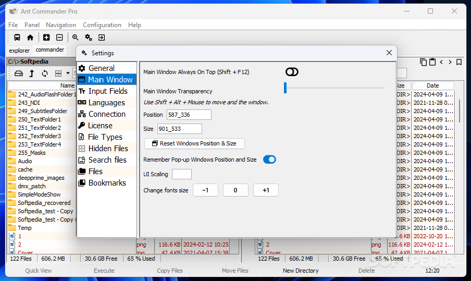
Task: Navigate back with left chevron
Action: tap(441, 62)
